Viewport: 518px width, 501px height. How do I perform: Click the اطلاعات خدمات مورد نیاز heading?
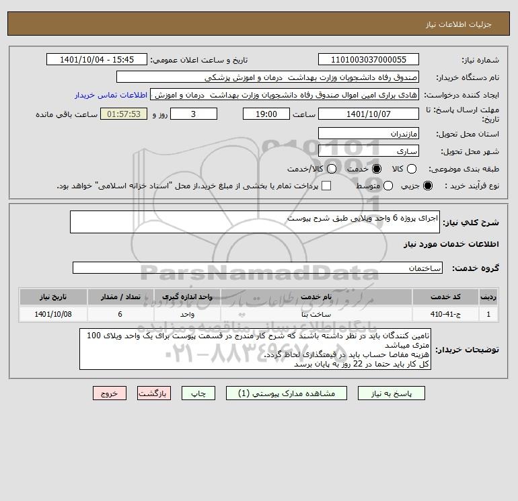pos(451,244)
